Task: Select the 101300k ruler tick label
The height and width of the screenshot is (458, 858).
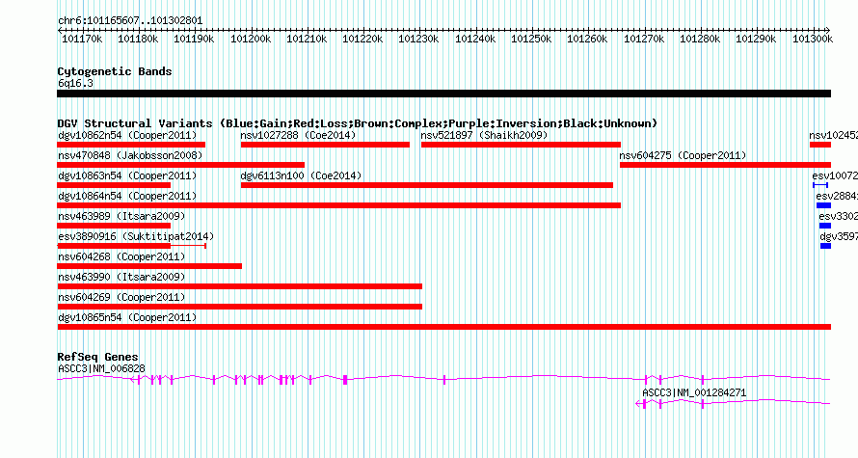Action: [x=813, y=39]
